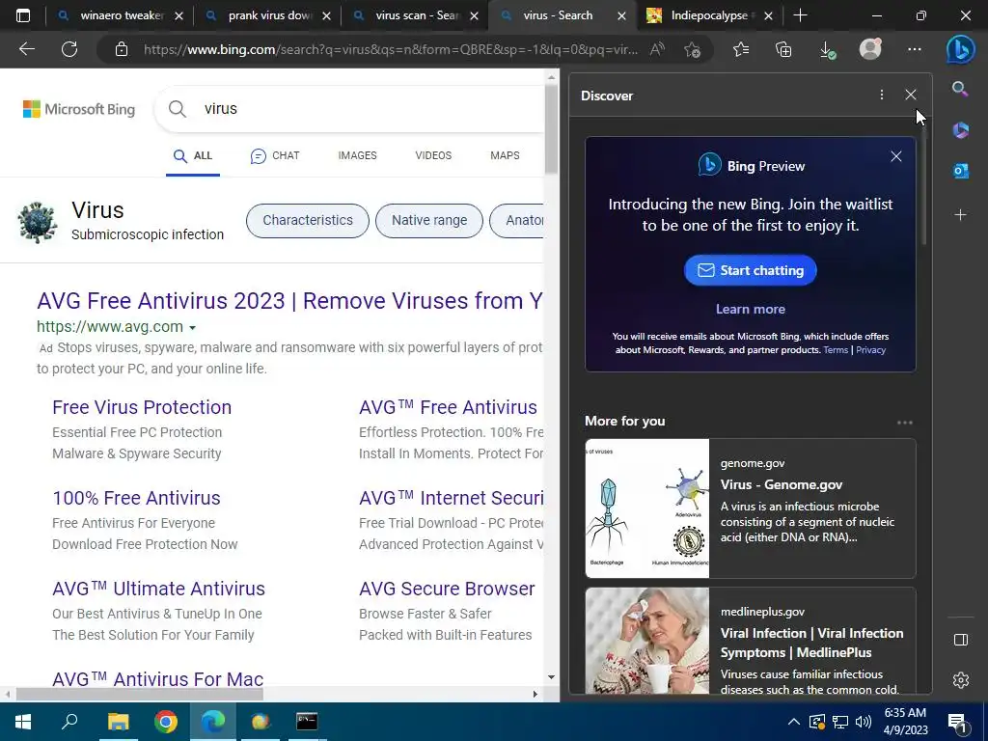Image resolution: width=988 pixels, height=741 pixels.
Task: Open Discover pane more options dots
Action: 882,95
